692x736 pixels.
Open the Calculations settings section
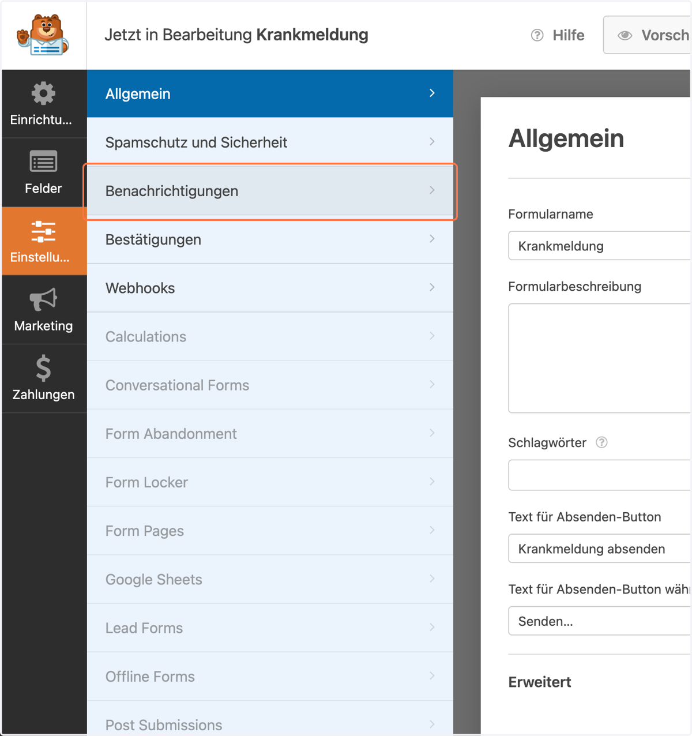[x=270, y=336]
